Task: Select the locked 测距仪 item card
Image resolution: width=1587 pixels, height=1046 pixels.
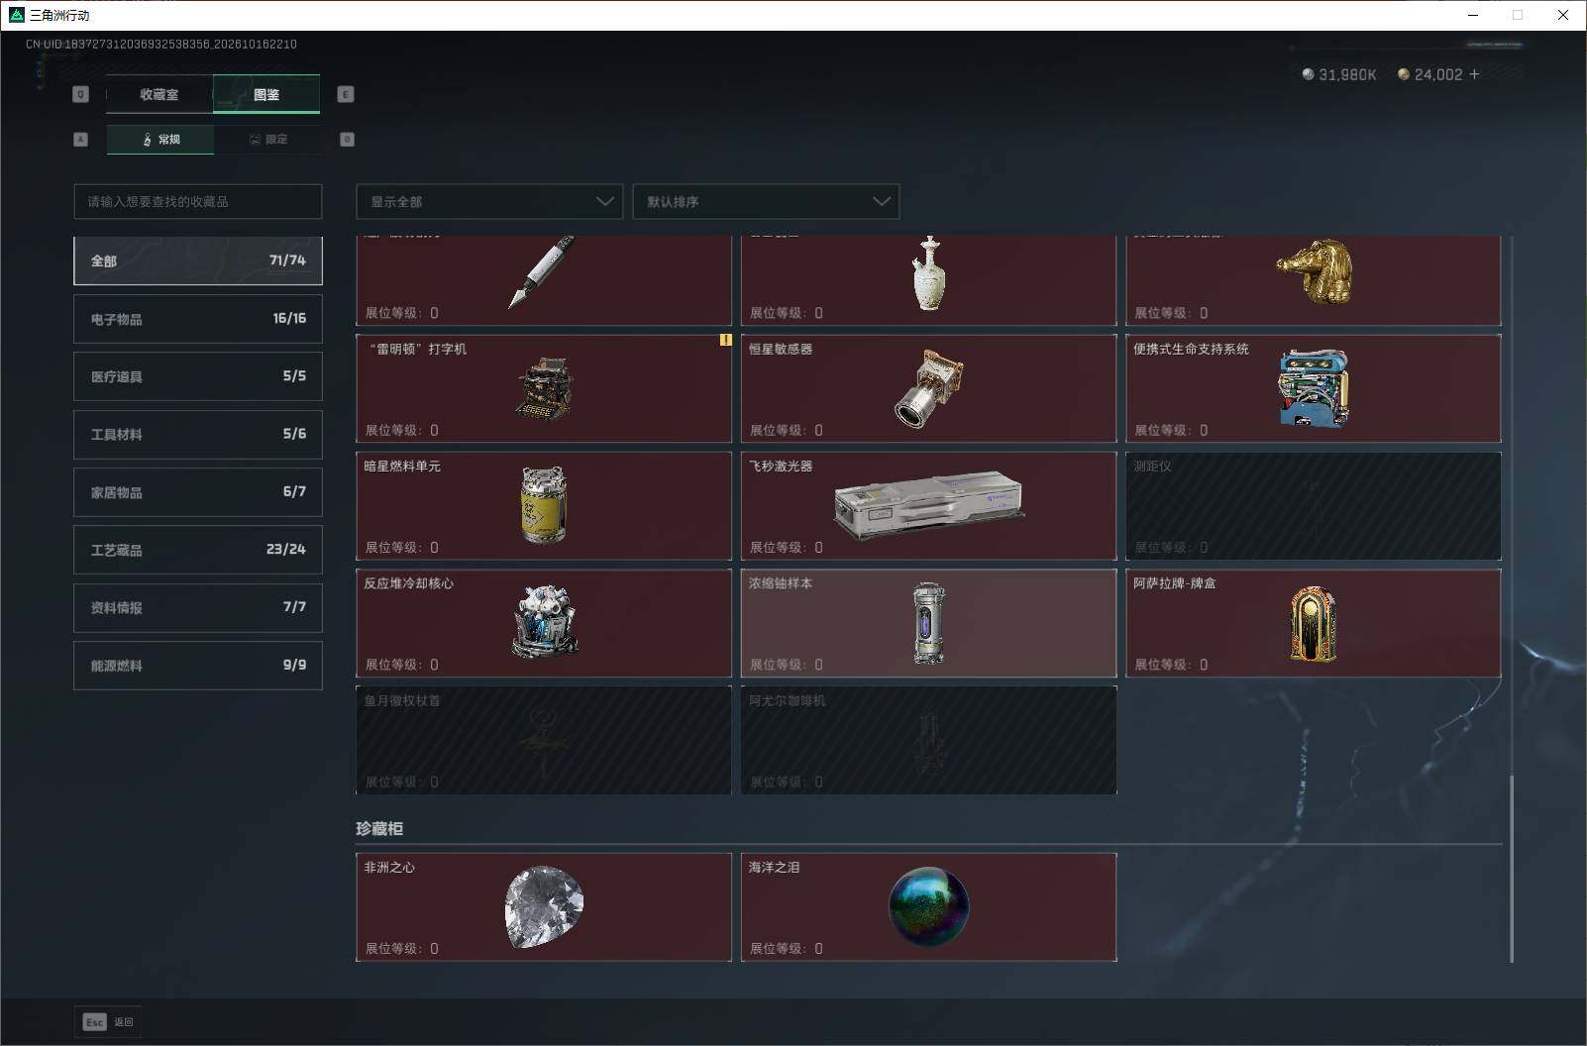Action: (x=1314, y=506)
